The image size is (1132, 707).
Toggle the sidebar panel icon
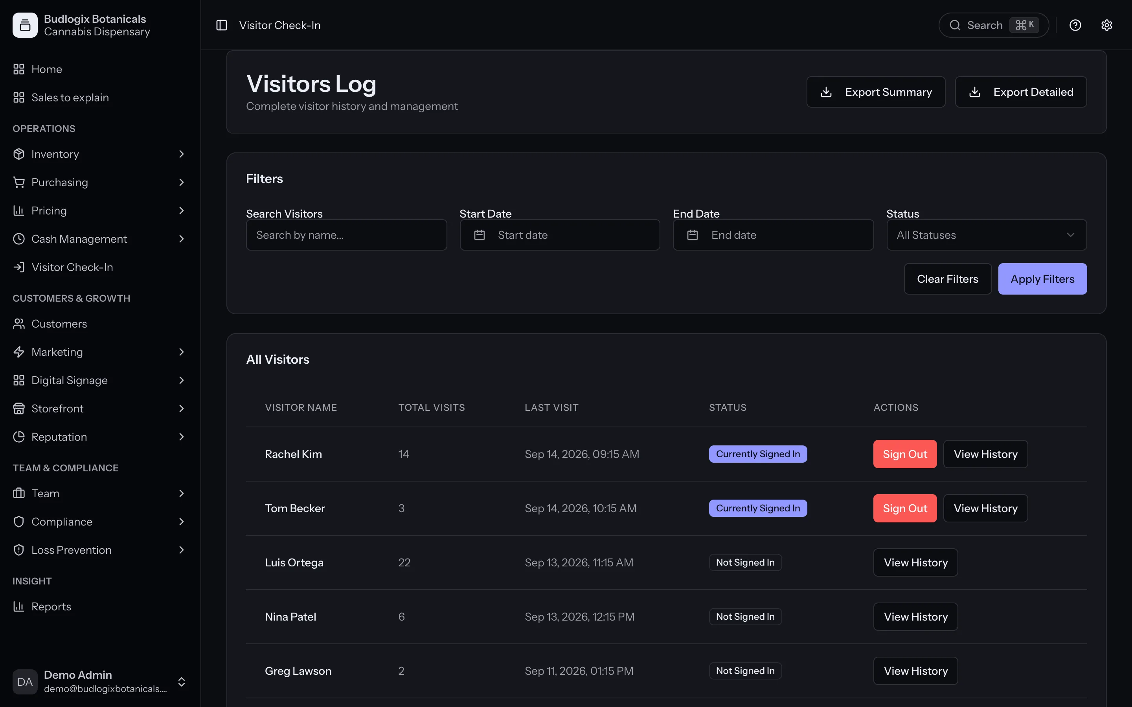point(221,25)
